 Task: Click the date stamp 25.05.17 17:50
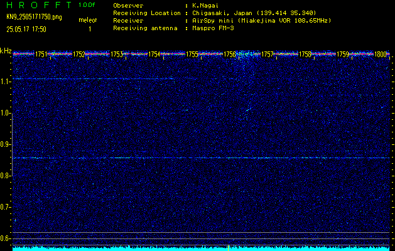coord(26,29)
